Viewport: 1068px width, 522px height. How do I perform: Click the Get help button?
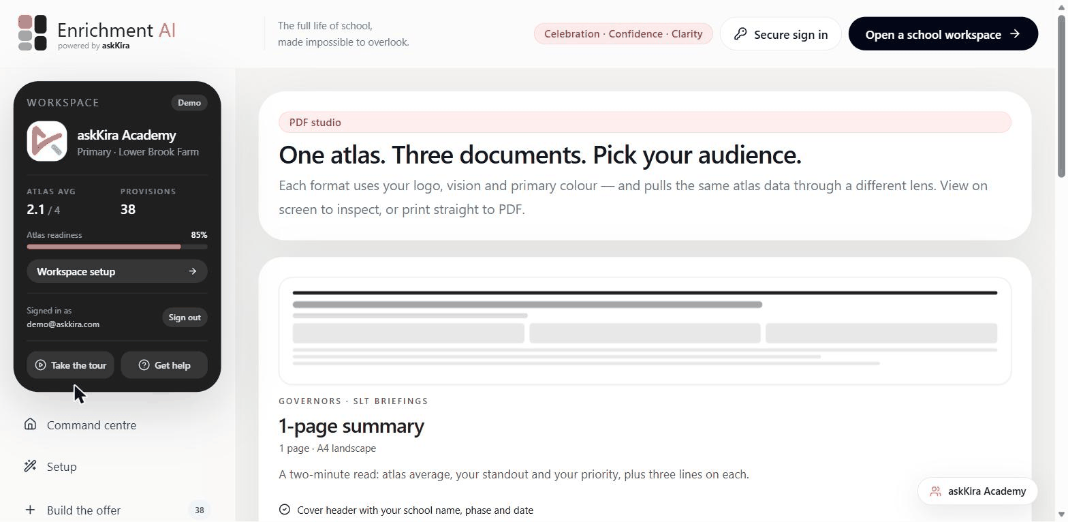tap(164, 365)
